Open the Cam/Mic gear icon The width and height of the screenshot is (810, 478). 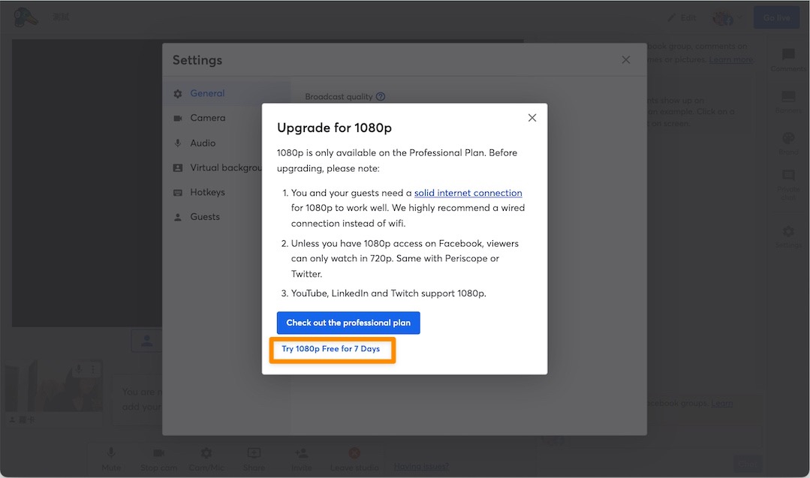(x=206, y=453)
